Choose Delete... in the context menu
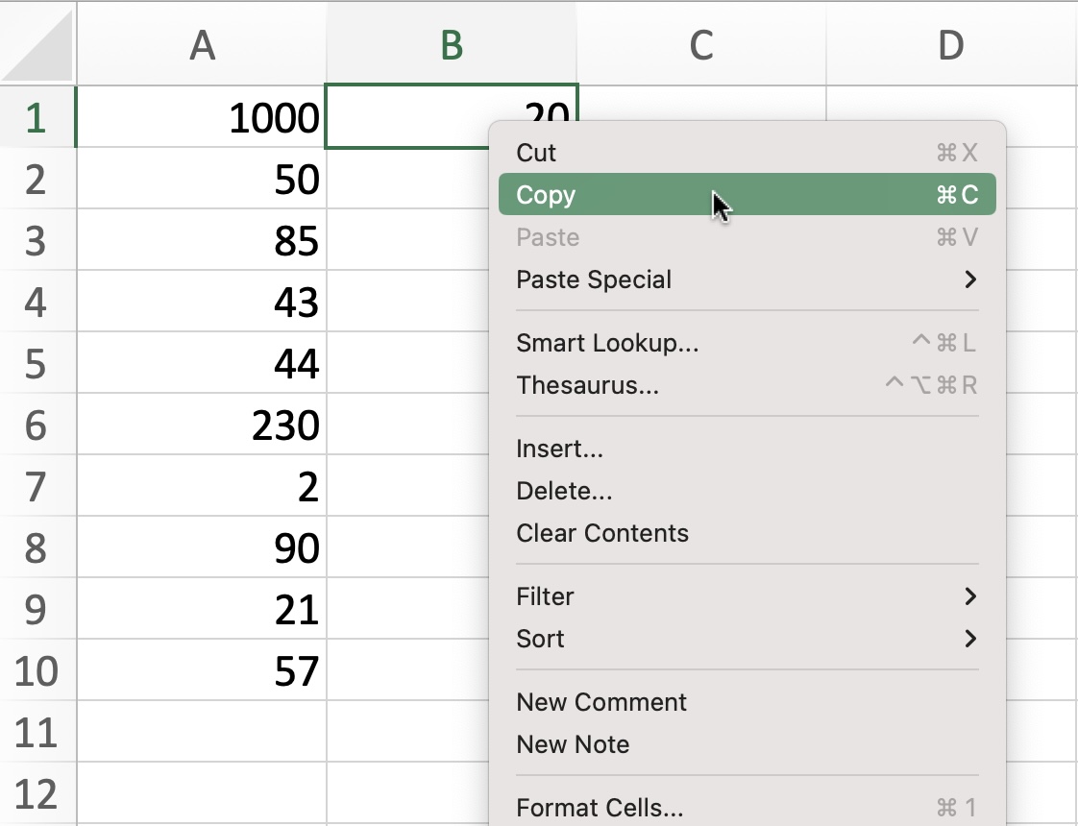This screenshot has height=826, width=1078. click(747, 492)
